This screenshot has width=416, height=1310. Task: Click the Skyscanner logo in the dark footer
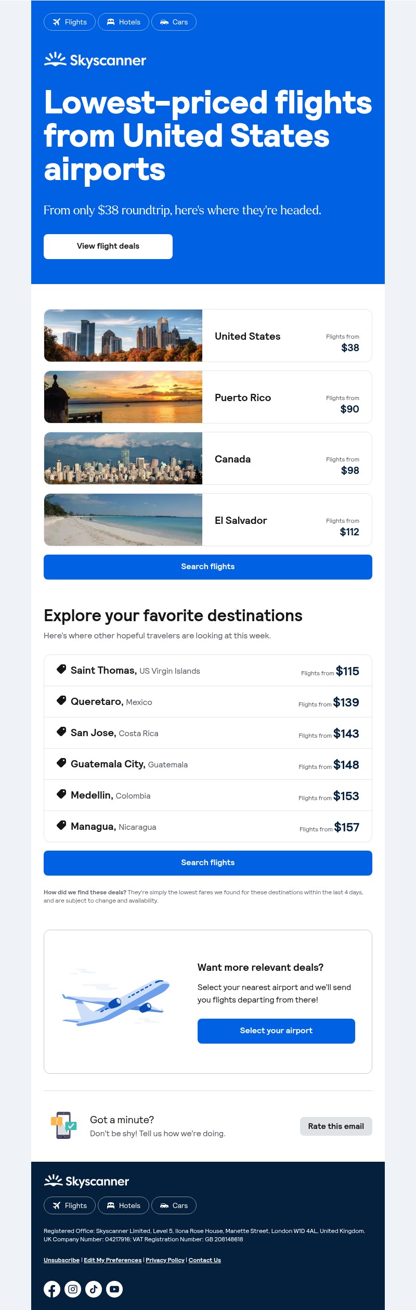[86, 1181]
